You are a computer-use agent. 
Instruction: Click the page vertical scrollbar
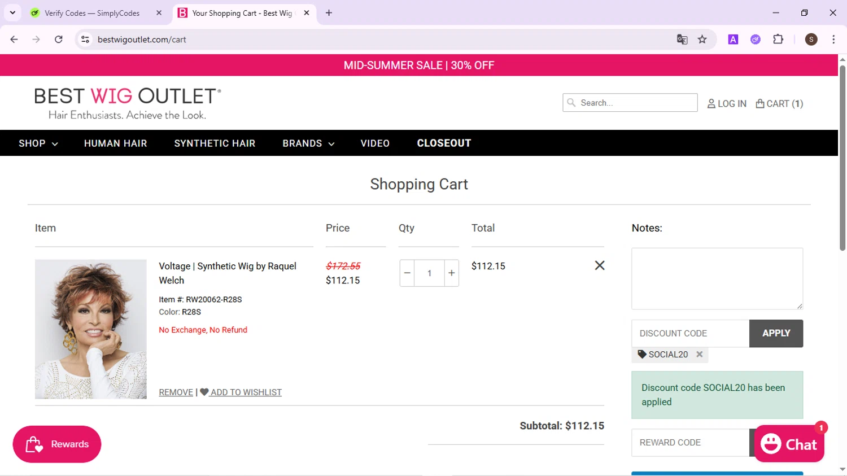[842, 158]
